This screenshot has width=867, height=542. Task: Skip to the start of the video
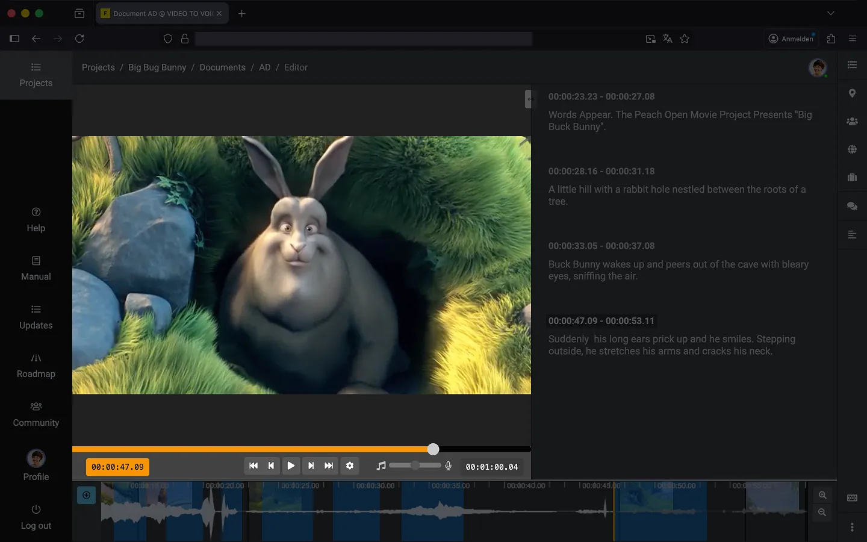pos(253,466)
